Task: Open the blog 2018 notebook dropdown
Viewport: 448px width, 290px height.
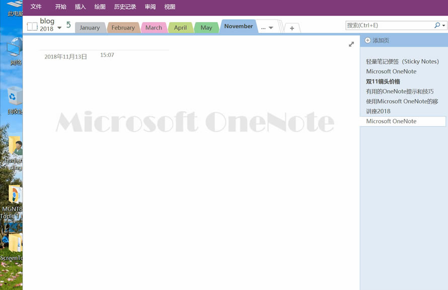Action: click(x=59, y=28)
